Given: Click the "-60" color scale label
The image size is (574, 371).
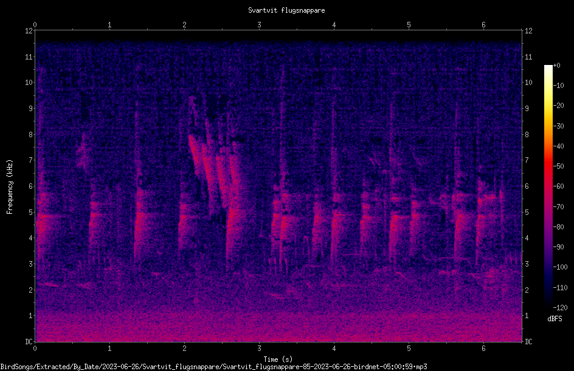Looking at the screenshot, I should point(559,186).
